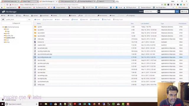Focus the search text field
The height and width of the screenshot is (106, 189).
point(167,11)
